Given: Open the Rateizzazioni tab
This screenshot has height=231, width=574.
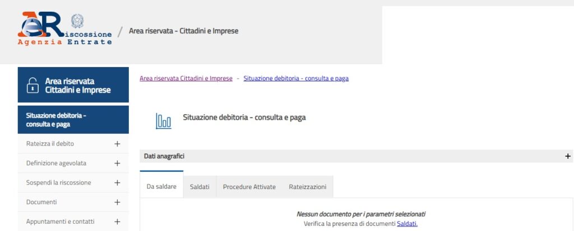Looking at the screenshot, I should (x=307, y=187).
